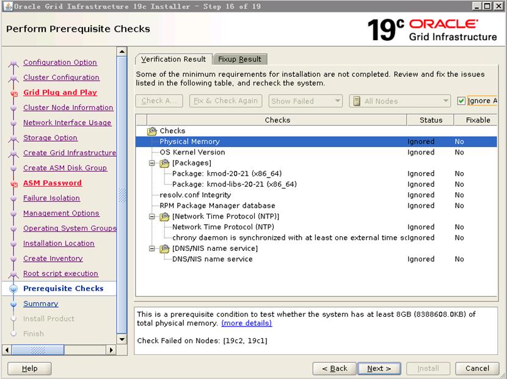The image size is (507, 379).
Task: Click the step list vertical scrollbar thumb
Action: (122, 195)
